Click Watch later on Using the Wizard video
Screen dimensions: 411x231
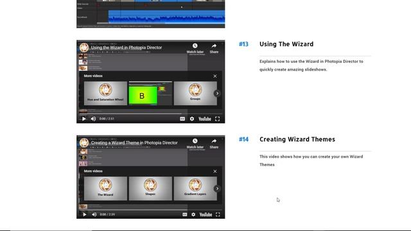(195, 48)
